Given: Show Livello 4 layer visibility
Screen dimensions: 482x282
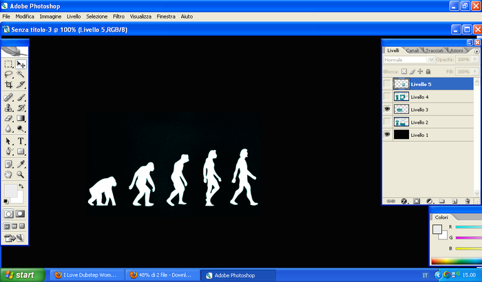Looking at the screenshot, I should pos(387,97).
